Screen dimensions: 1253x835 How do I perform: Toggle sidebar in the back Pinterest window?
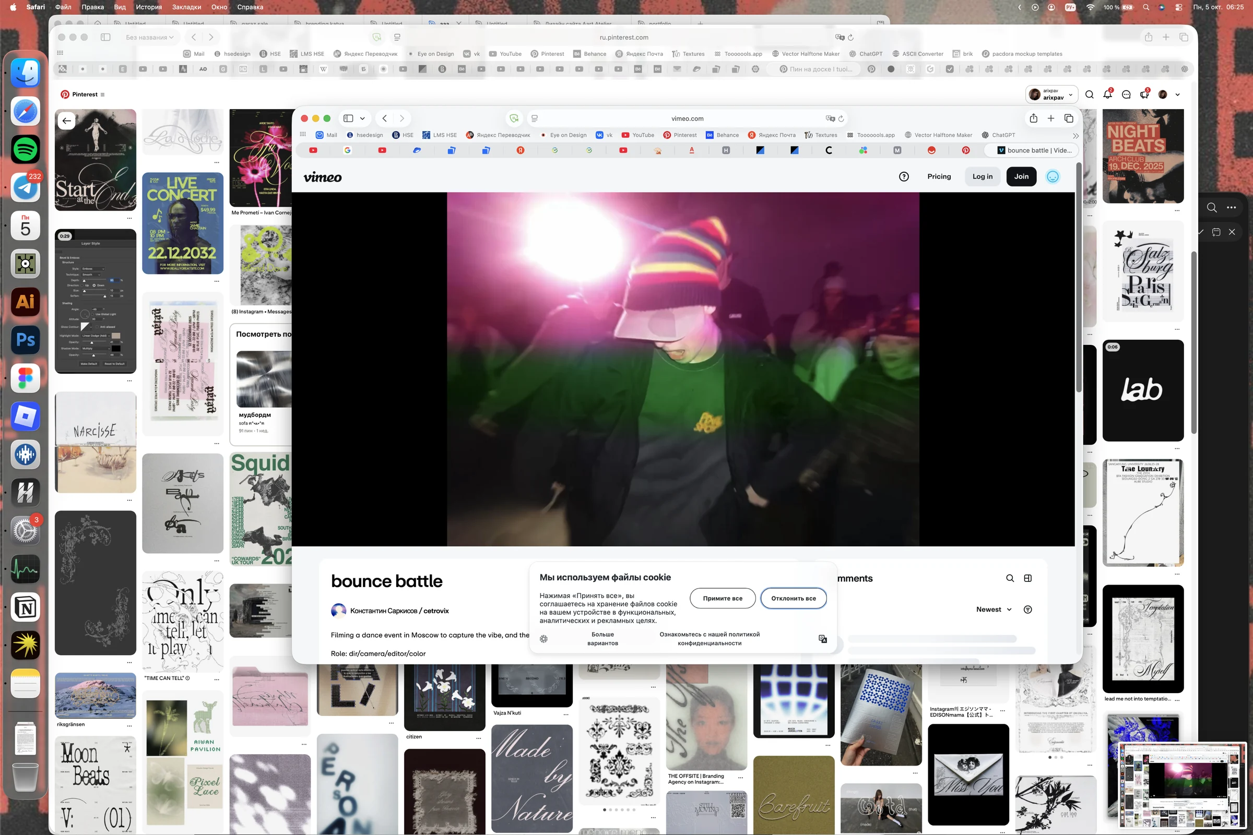105,37
